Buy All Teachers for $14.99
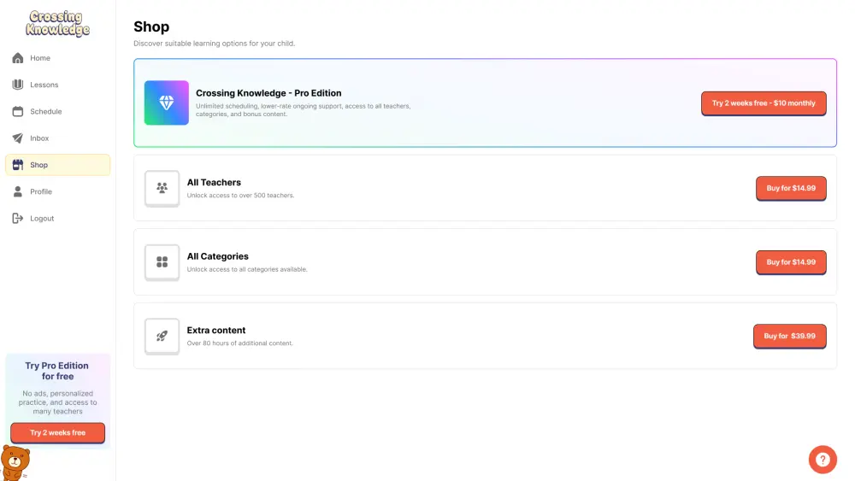Screen dimensions: 855x481 [791, 188]
